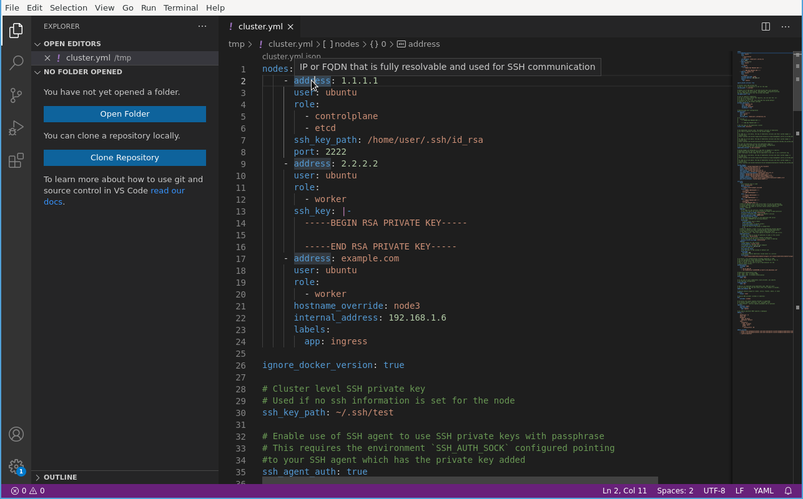Viewport: 803px width, 499px height.
Task: Click the 'port: 2222' line
Action: click(320, 152)
